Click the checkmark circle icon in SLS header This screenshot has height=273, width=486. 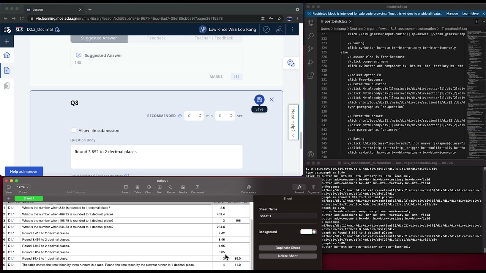click(266, 29)
